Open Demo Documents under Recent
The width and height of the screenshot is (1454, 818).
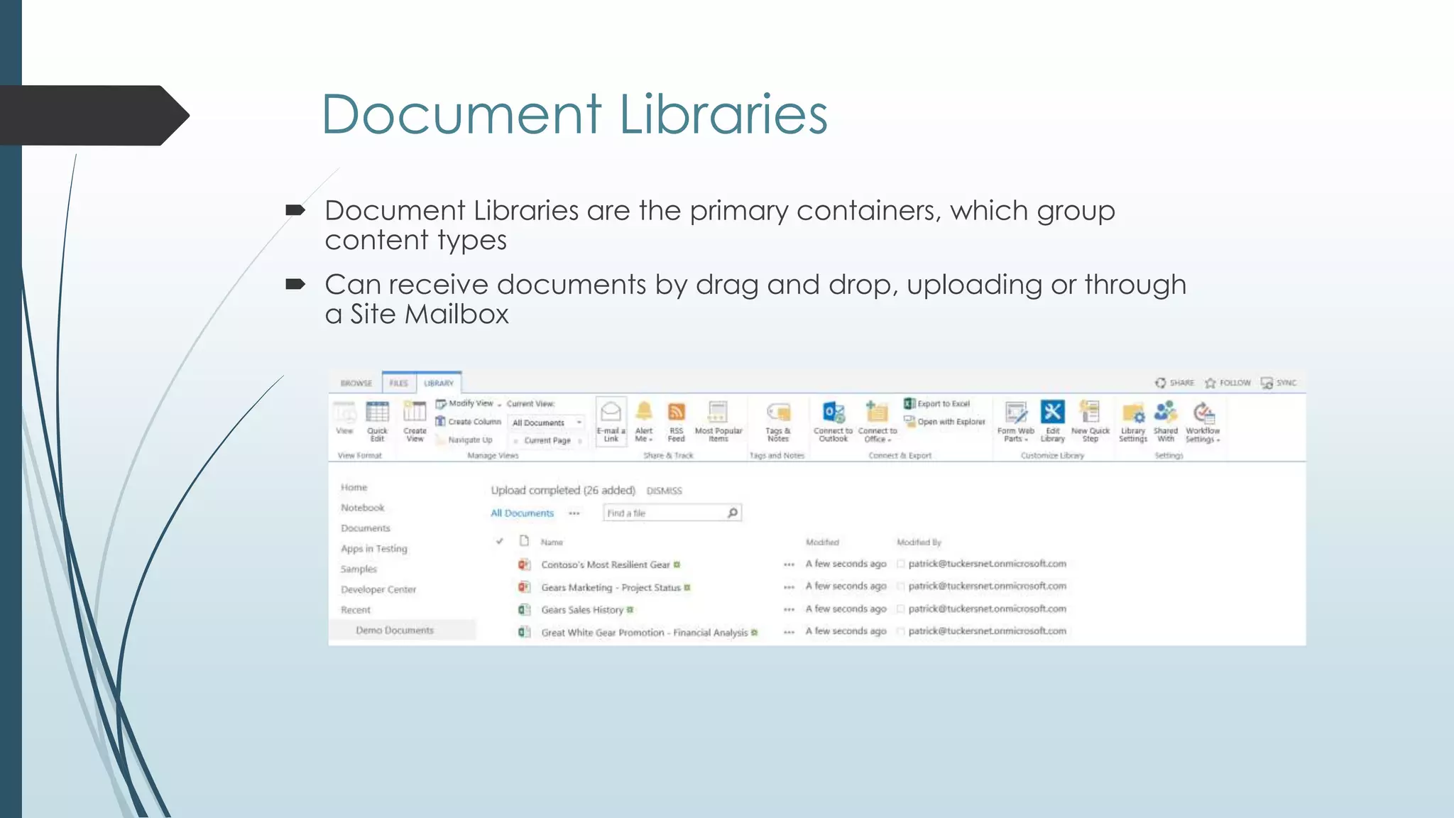pos(394,631)
